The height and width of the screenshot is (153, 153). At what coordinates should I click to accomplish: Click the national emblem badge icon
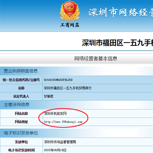[70, 11]
